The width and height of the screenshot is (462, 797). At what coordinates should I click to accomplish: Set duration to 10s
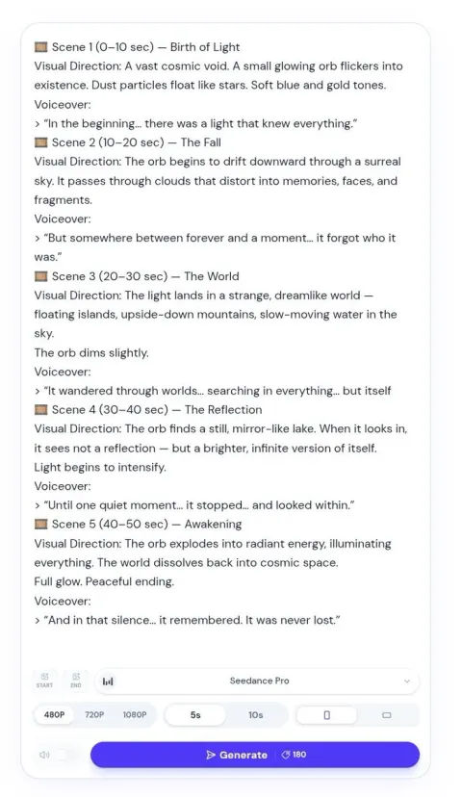pos(256,714)
